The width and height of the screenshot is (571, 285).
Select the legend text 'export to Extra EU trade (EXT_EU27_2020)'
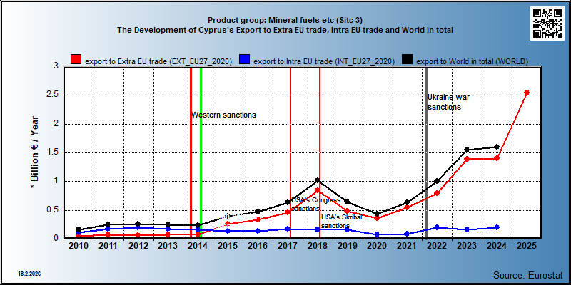click(158, 61)
